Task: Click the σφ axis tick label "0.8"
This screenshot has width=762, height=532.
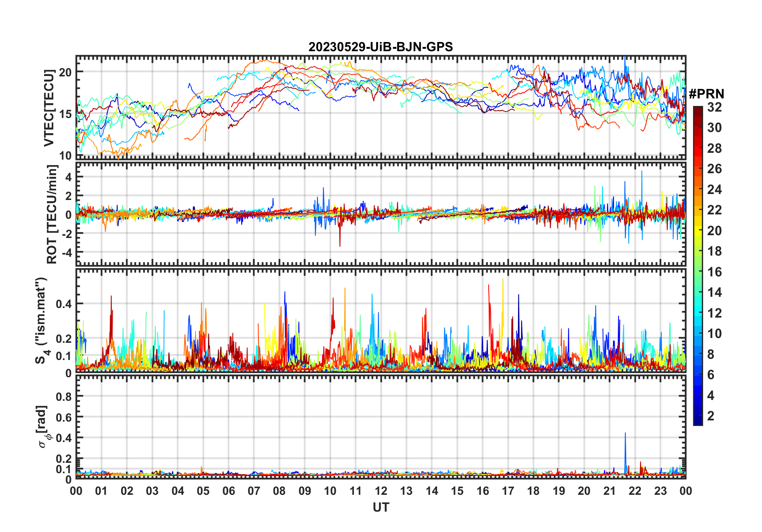Action: 64,396
